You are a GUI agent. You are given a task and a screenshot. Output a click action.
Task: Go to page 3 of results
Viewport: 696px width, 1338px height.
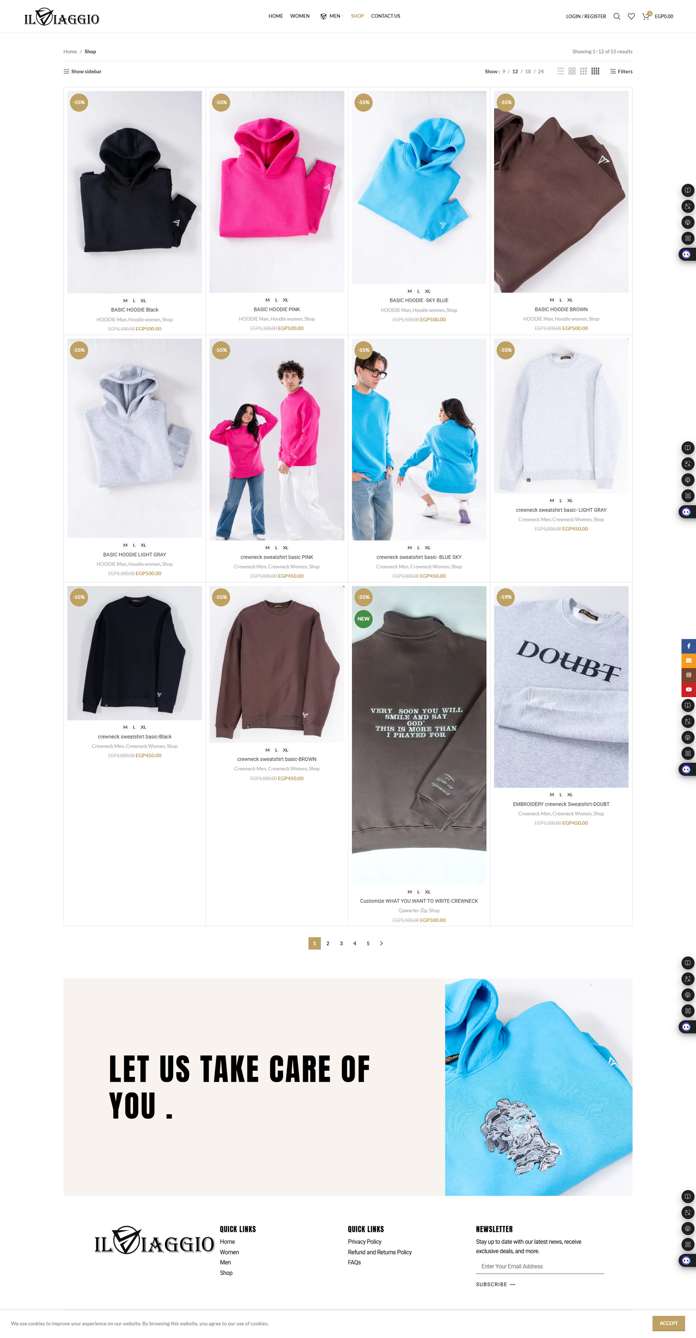[x=341, y=943]
